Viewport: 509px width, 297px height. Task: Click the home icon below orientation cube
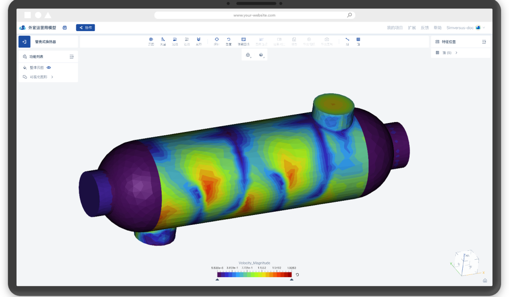(x=484, y=280)
